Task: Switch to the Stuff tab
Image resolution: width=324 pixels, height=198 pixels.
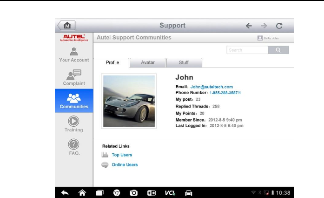Action: pos(184,62)
